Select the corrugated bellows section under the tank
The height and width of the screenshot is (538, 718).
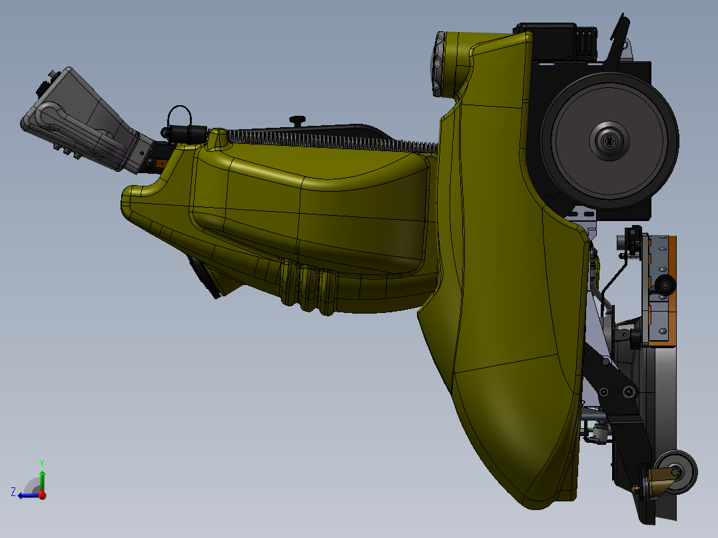pyautogui.click(x=308, y=287)
